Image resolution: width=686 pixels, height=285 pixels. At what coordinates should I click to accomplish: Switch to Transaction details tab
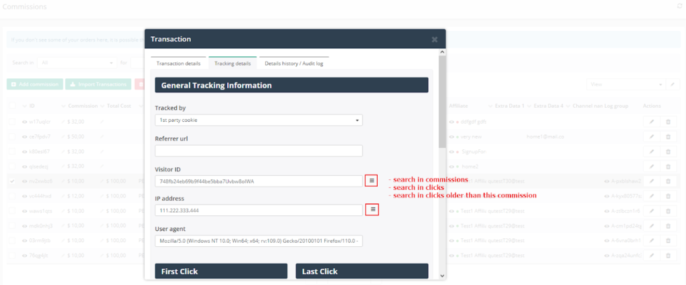coord(178,64)
